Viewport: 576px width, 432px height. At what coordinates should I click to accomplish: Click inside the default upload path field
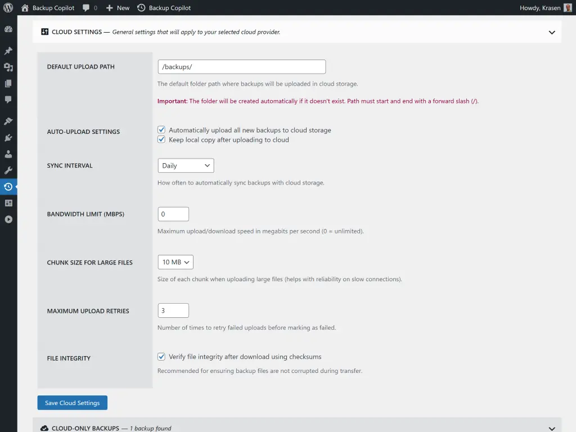click(x=241, y=66)
